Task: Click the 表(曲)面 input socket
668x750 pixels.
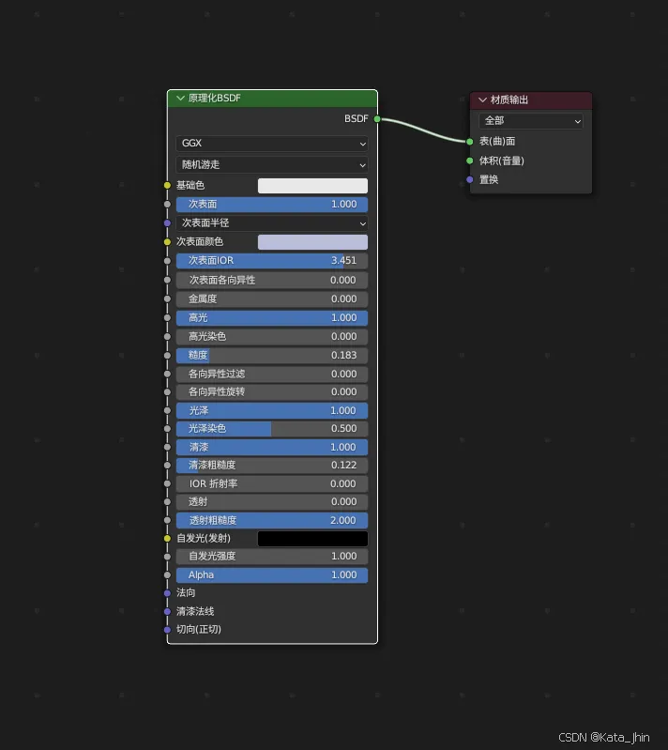Action: [x=470, y=142]
